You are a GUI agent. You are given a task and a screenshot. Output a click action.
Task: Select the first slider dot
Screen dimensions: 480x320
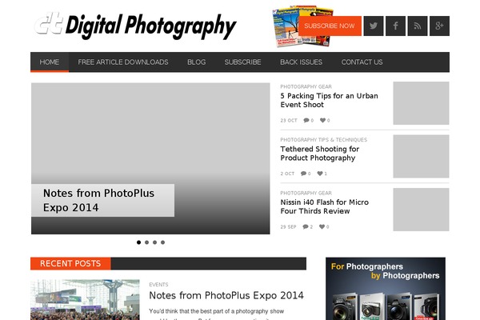138,242
